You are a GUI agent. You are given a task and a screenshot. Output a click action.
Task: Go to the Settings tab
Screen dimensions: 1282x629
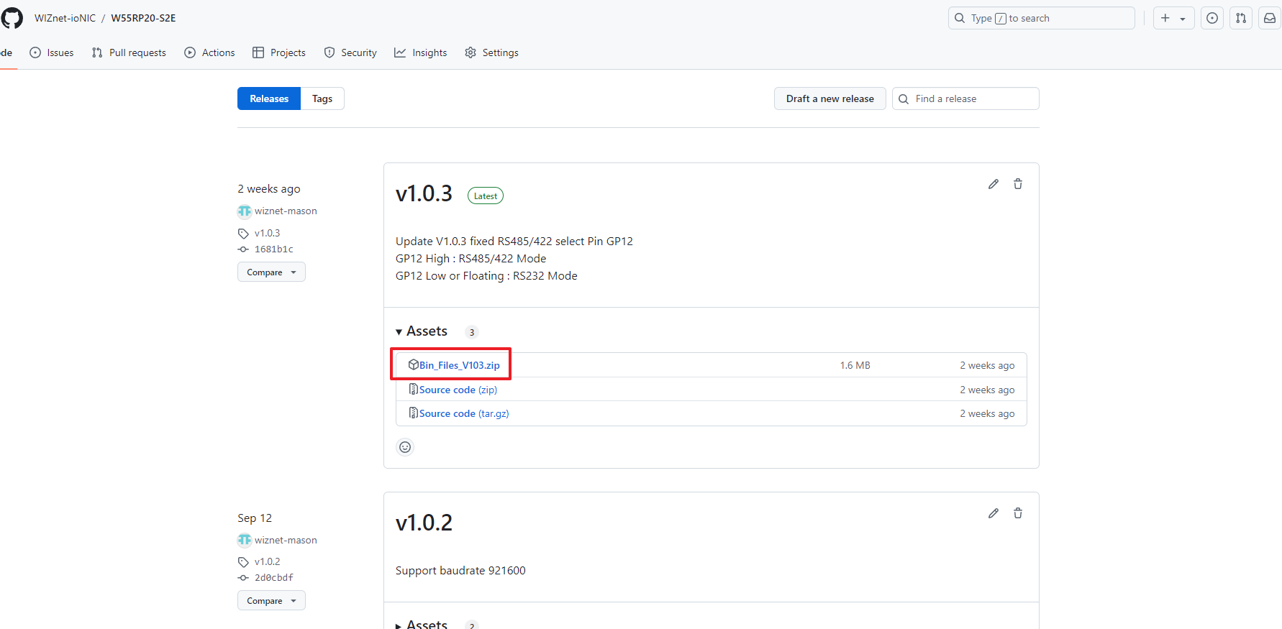coord(492,52)
